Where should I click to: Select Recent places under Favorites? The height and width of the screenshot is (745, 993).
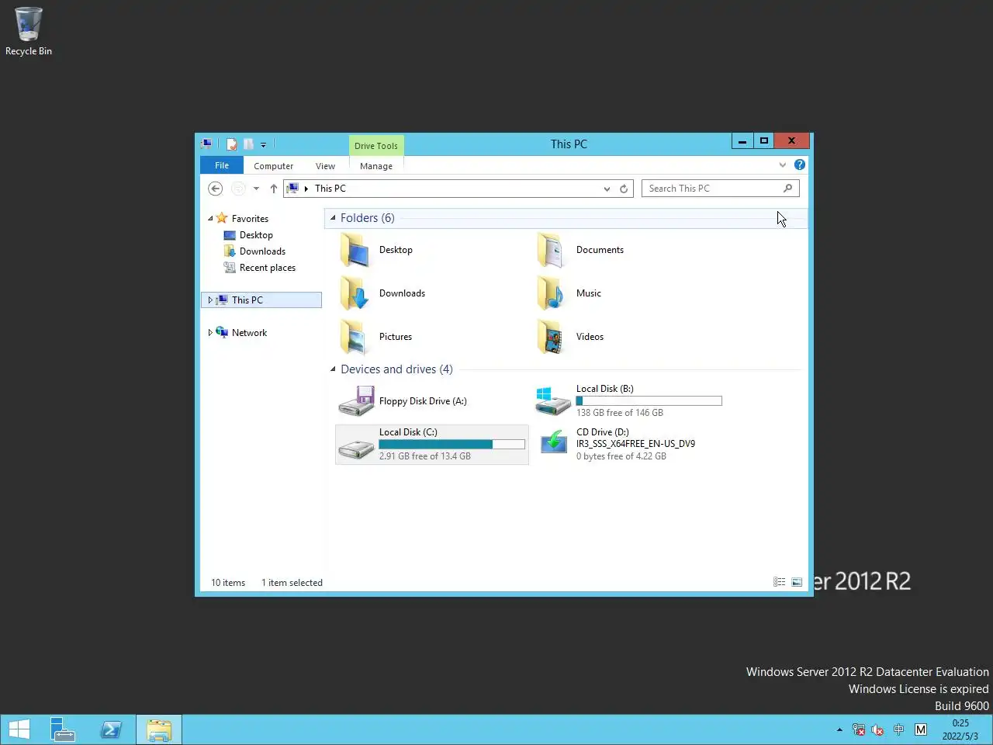(268, 268)
